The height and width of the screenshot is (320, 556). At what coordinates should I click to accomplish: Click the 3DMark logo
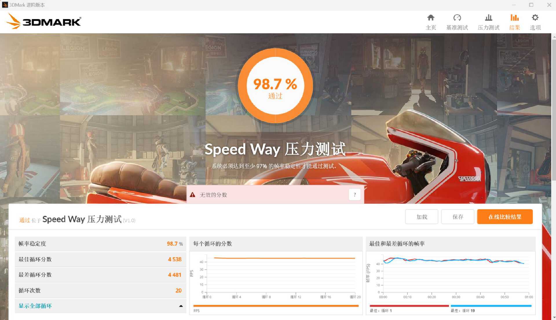43,21
